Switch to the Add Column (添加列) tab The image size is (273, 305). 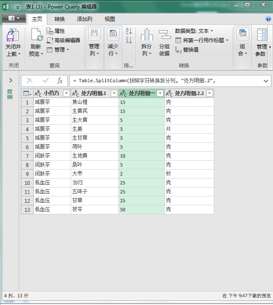[84, 19]
